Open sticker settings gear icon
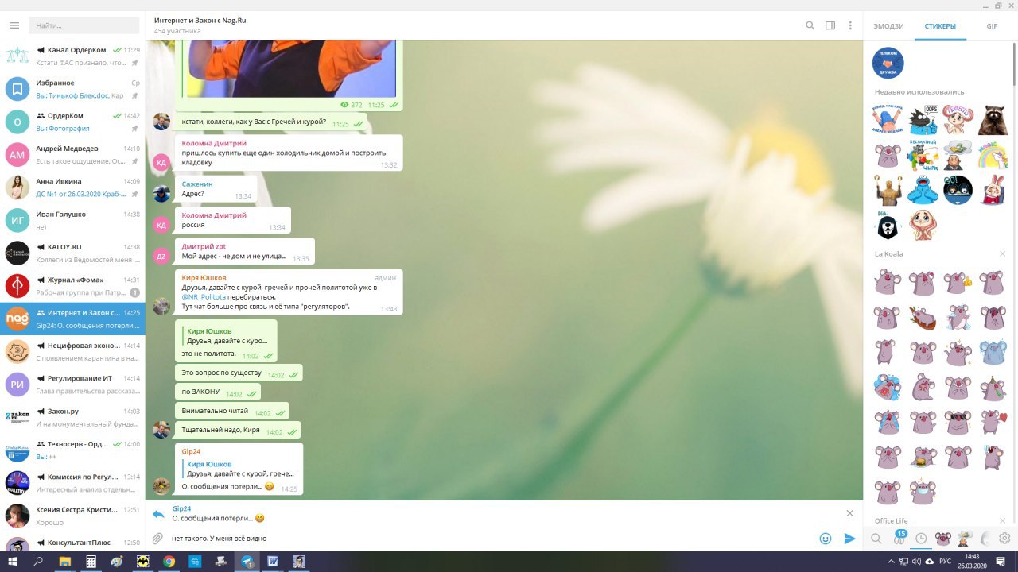 point(1004,539)
